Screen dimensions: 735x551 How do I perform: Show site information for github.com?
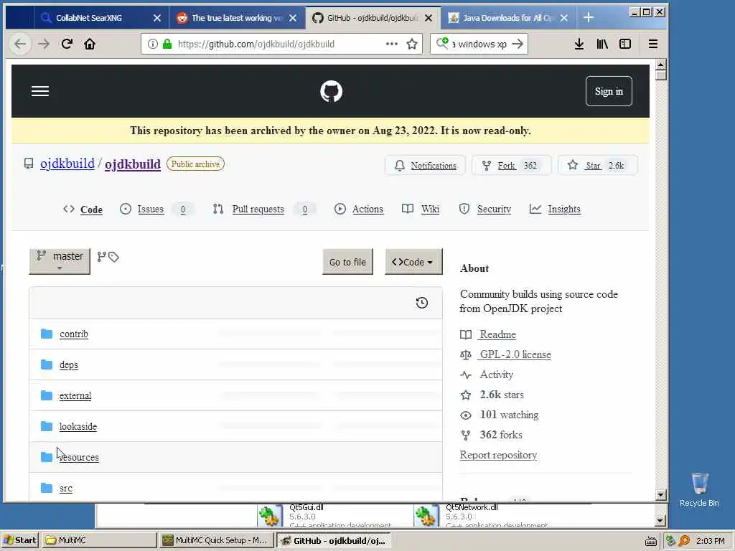coord(152,44)
